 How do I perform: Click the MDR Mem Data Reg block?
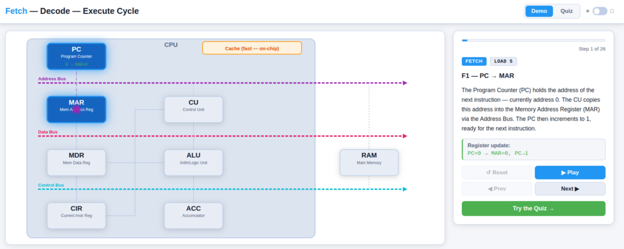pos(76,163)
